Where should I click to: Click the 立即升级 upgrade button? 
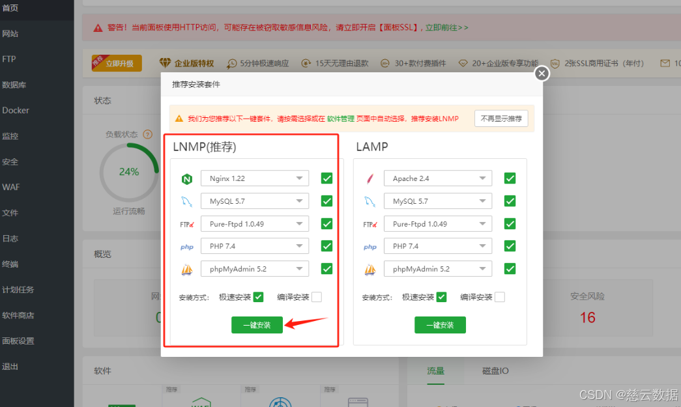[117, 63]
